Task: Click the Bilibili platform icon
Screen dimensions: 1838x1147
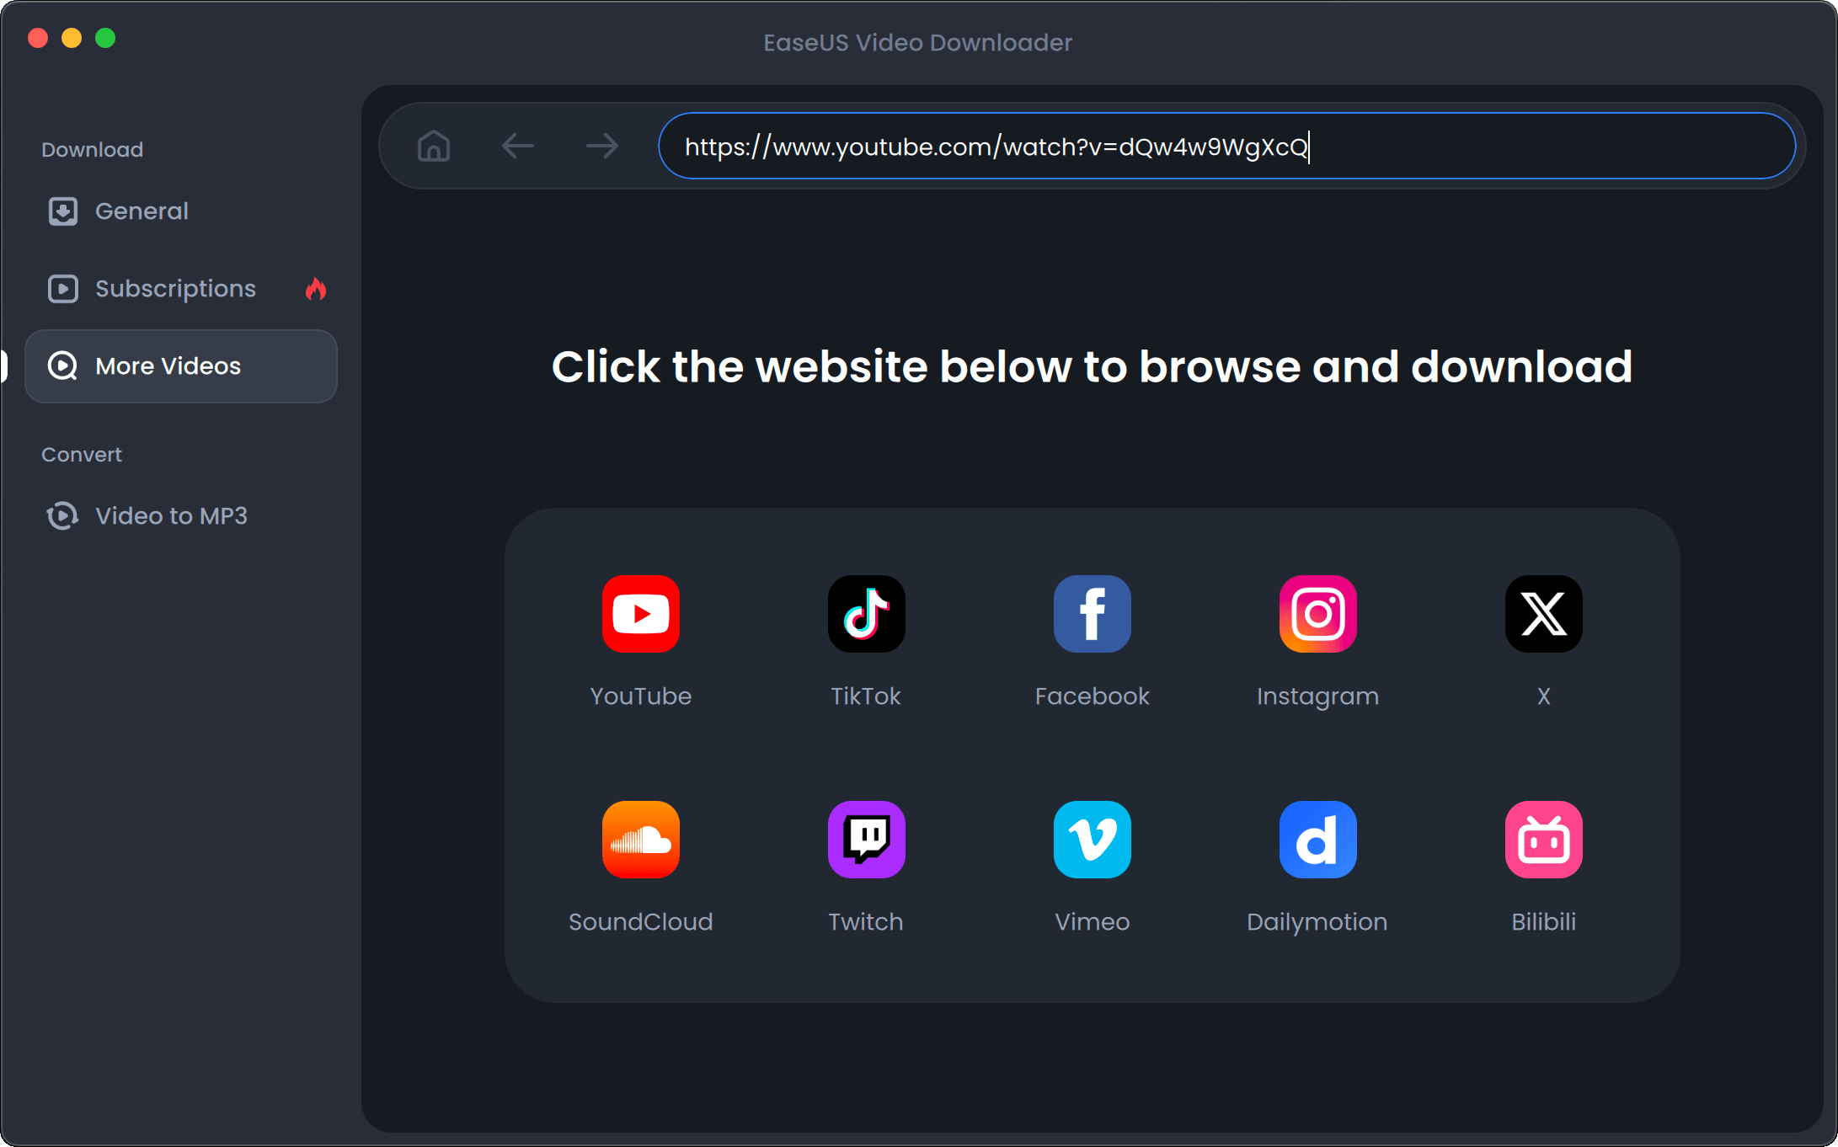Action: pyautogui.click(x=1543, y=839)
